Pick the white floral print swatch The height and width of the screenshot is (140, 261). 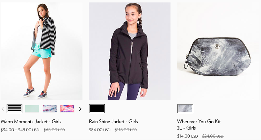tap(50, 109)
